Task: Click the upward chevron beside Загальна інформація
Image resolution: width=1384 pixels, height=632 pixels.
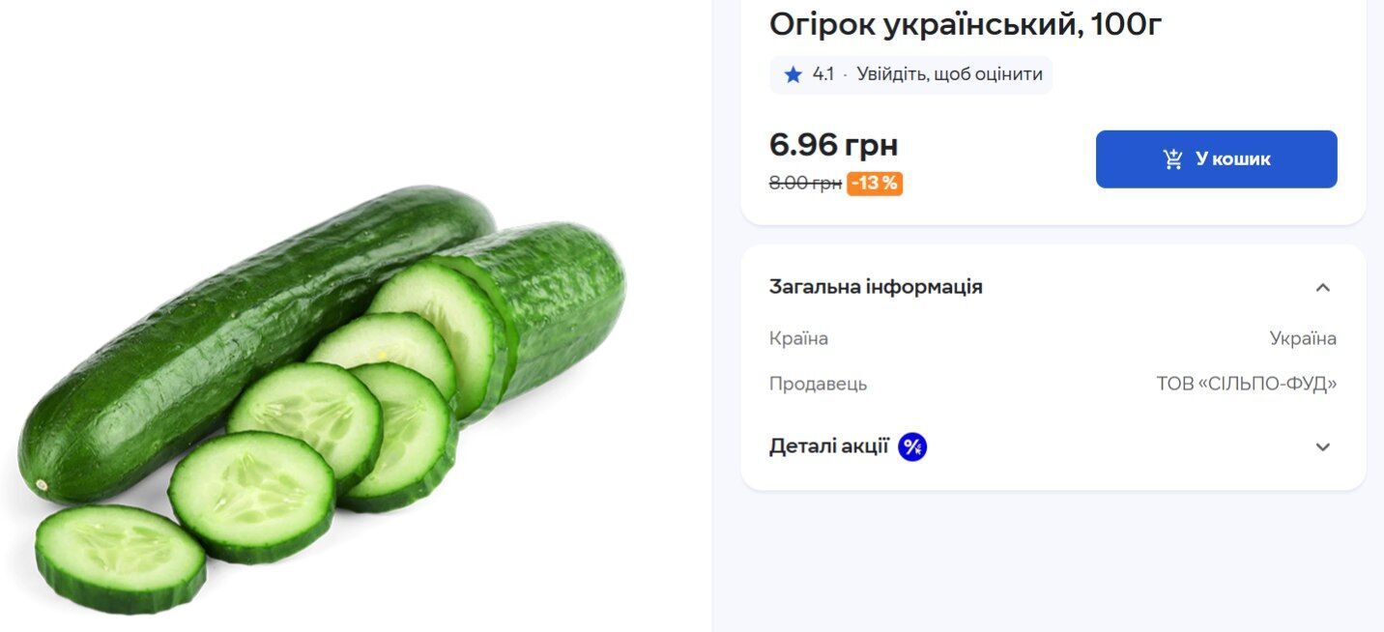Action: pos(1323,286)
